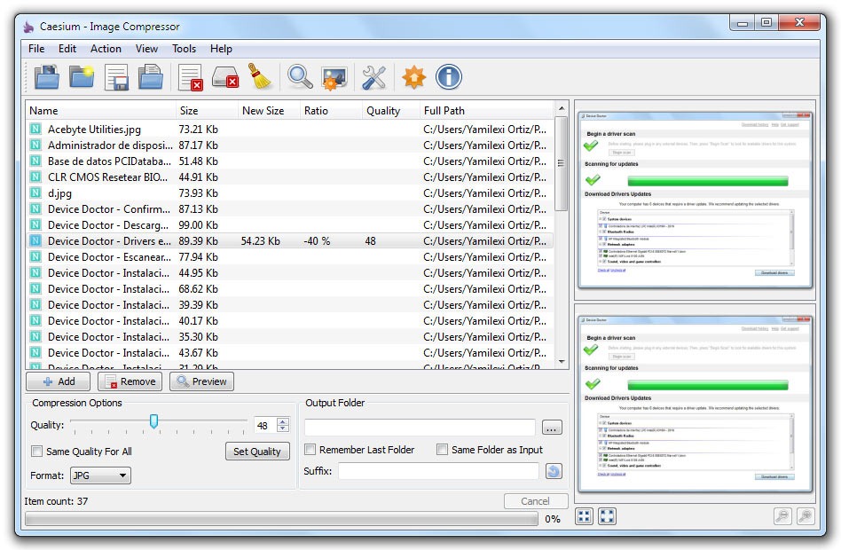Image resolution: width=841 pixels, height=550 pixels.
Task: Click the file icon beside Base de datos PCIDataba...
Action: [35, 161]
